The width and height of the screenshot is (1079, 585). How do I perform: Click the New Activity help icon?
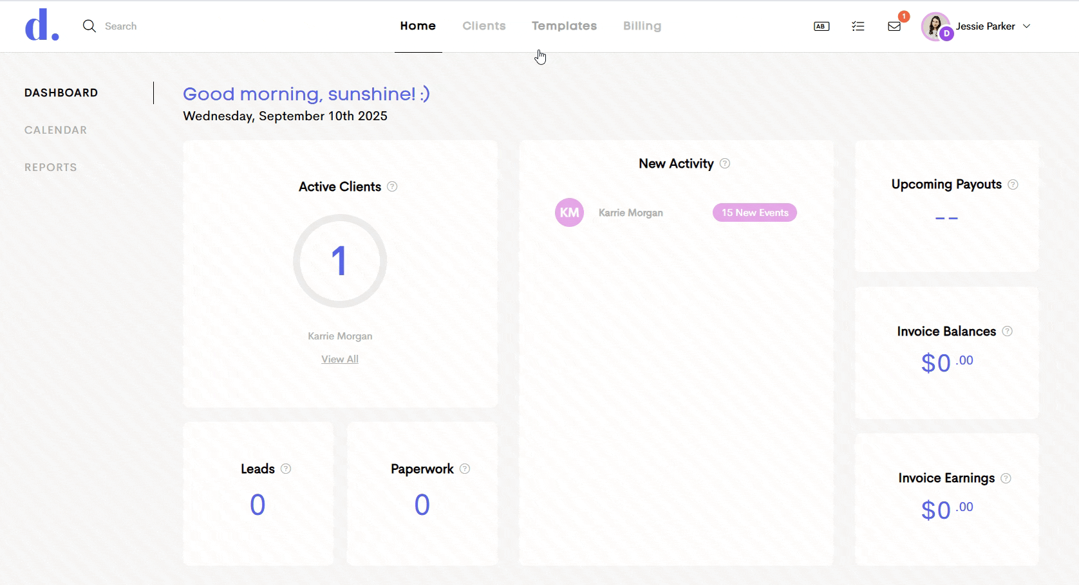725,163
